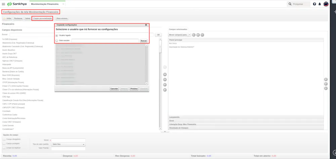Select the Acerto Benefício field
Image resolution: width=336 pixels, height=159 pixels.
(9, 50)
